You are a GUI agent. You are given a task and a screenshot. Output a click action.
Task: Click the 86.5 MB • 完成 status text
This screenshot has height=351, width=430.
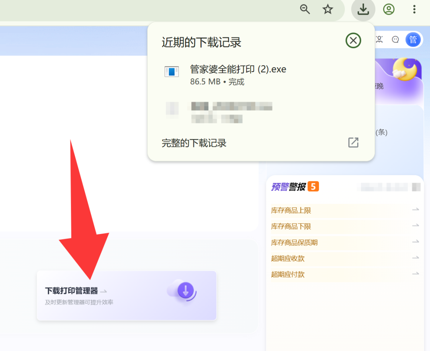point(217,82)
